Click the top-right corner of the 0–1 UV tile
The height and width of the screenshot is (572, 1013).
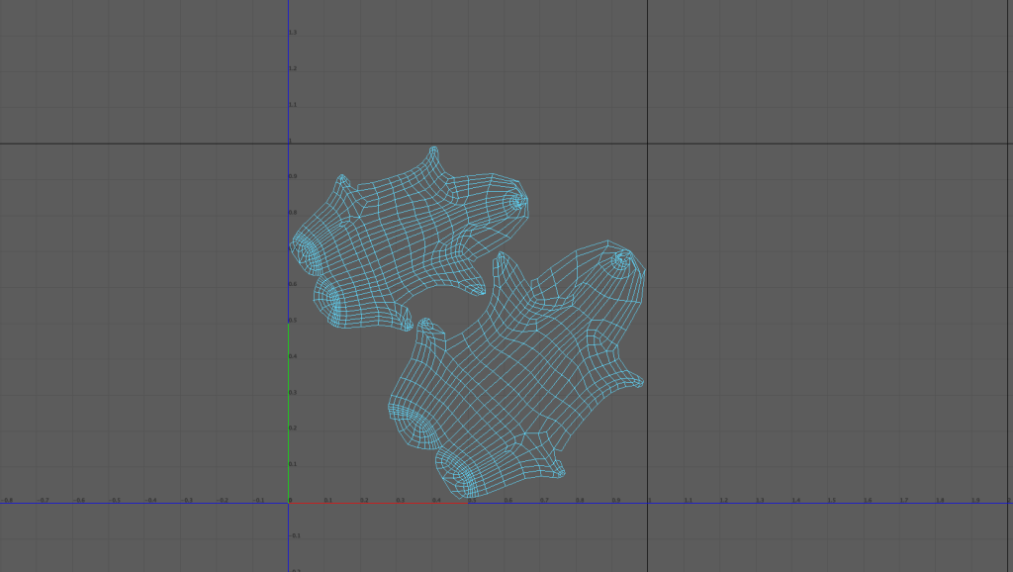pyautogui.click(x=647, y=143)
